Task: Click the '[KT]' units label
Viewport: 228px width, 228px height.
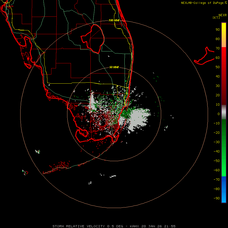Action: (216, 17)
